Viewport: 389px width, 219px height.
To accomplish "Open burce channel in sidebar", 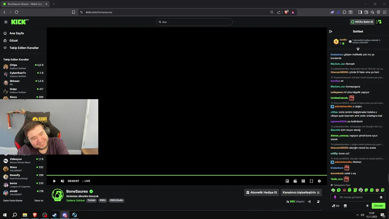I will (23, 185).
